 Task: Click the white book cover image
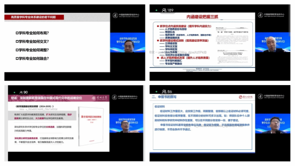point(91,126)
